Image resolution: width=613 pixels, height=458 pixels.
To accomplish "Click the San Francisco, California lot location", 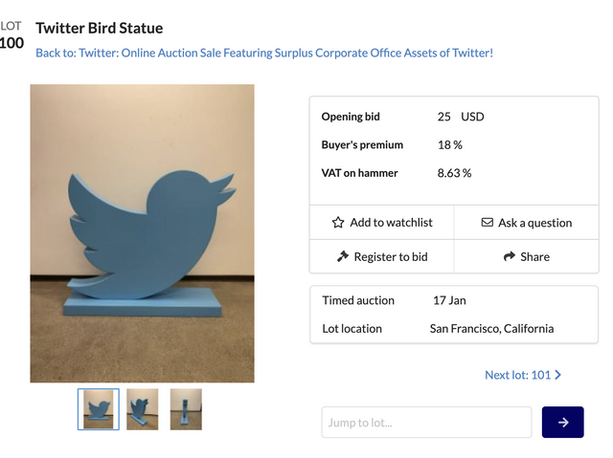I will (491, 328).
